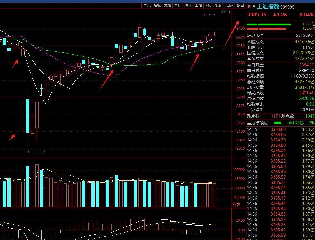Select the 沪总市值 row label
The image size is (315, 240).
click(x=255, y=36)
